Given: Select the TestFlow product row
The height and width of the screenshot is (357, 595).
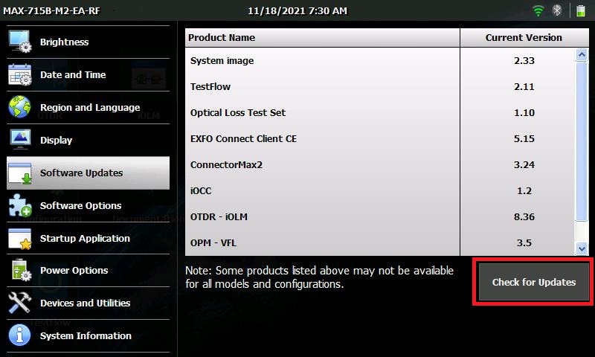Looking at the screenshot, I should pyautogui.click(x=380, y=87).
